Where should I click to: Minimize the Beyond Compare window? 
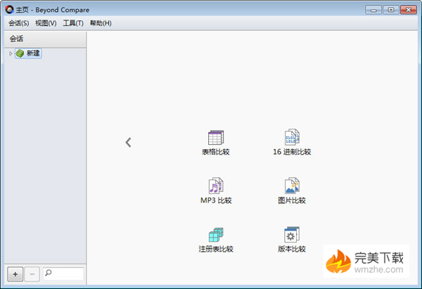373,10
